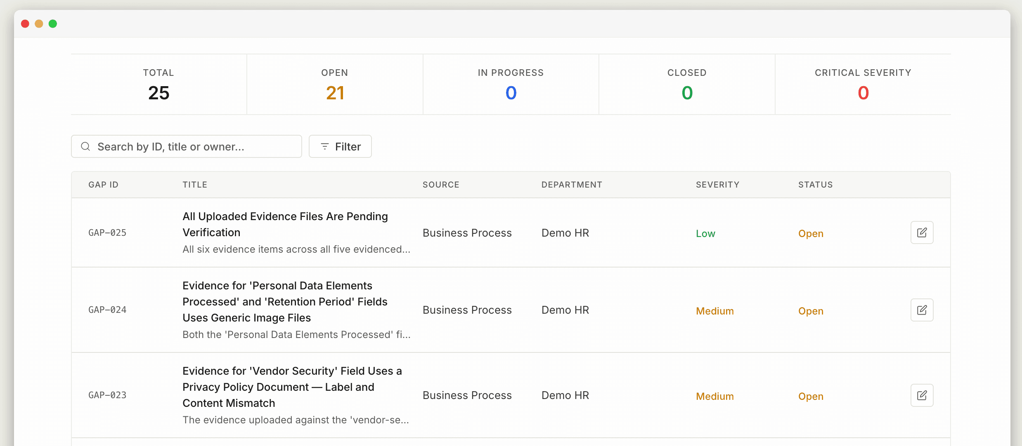Open 'Evidence for Personal Data Elements Processed' title
Screen dimensions: 1022x446
point(285,302)
